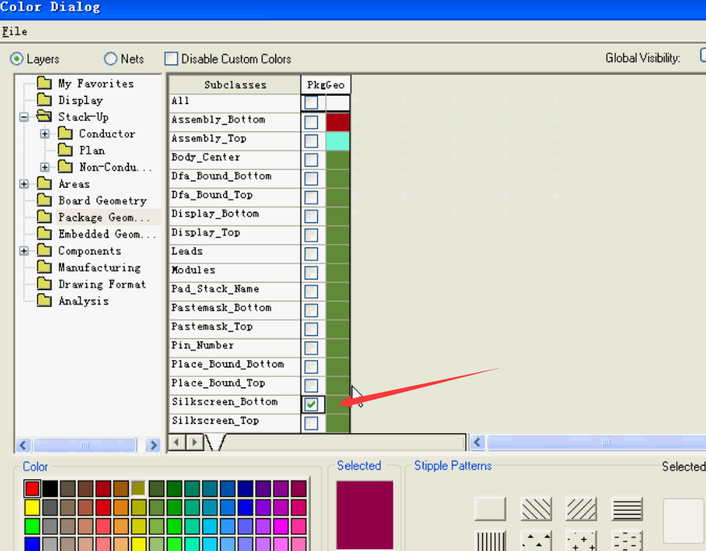The width and height of the screenshot is (706, 551).
Task: Select the Analysis folder
Action: [73, 301]
